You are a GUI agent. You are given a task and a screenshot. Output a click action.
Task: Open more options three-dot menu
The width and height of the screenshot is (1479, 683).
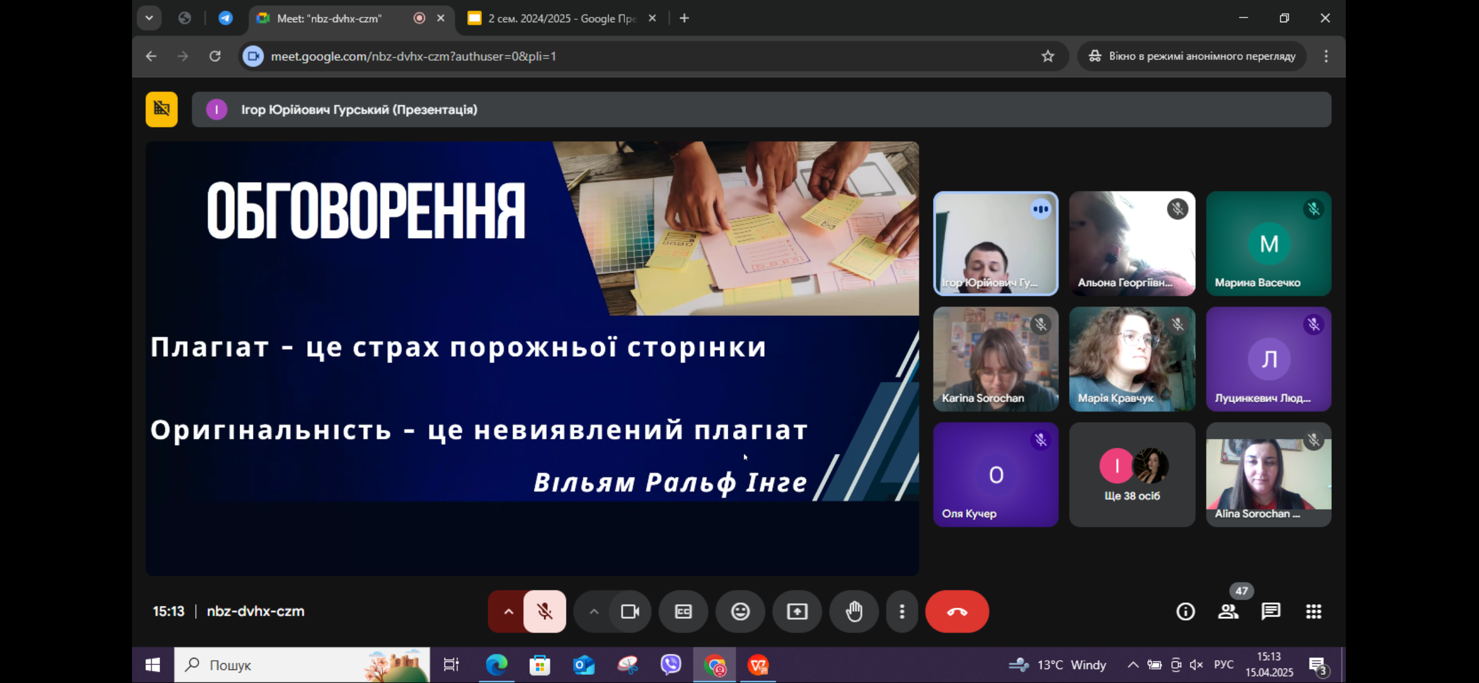tap(902, 611)
